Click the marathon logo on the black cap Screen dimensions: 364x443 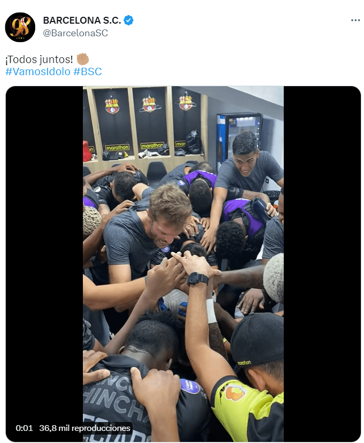click(x=244, y=362)
